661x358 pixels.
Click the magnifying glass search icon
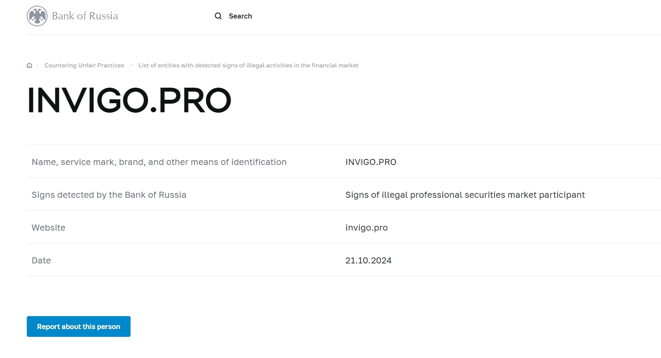pos(218,16)
